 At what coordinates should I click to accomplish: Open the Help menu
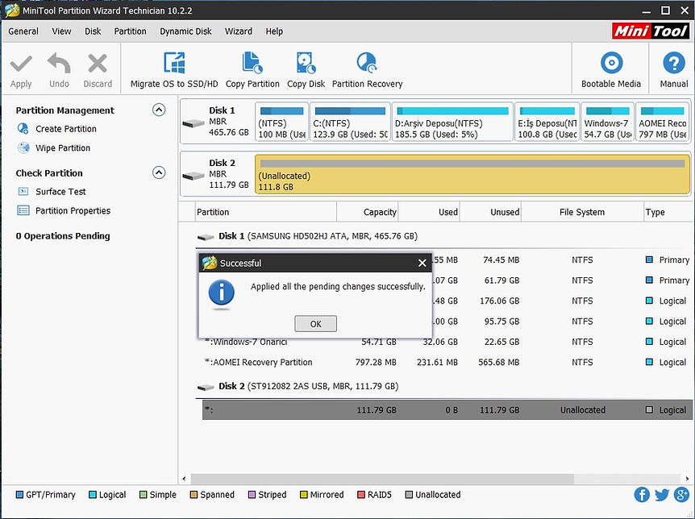(274, 31)
